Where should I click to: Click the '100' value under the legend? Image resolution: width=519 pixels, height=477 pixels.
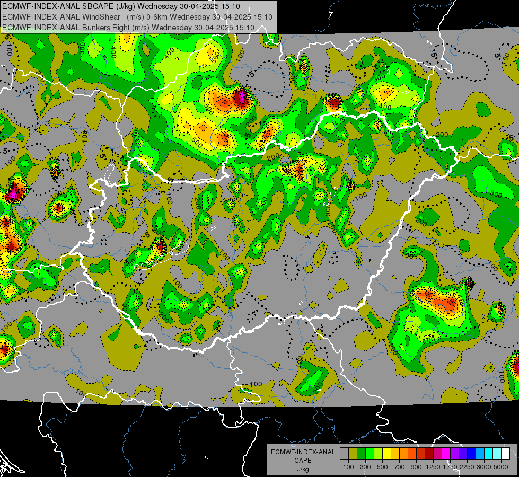coord(348,467)
